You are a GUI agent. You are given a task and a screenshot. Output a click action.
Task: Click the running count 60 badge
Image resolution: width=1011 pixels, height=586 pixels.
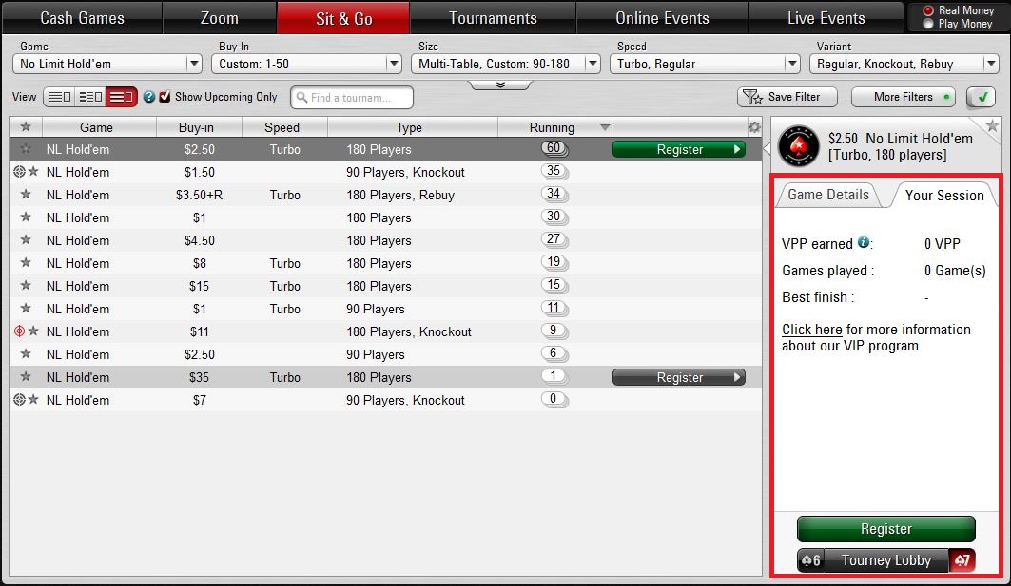[554, 148]
